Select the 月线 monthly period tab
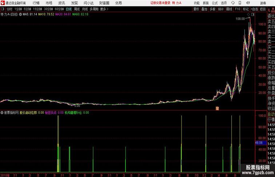This screenshot has width=275, height=177. (x=85, y=9)
